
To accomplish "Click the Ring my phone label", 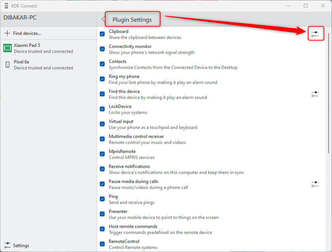I will coord(124,76).
